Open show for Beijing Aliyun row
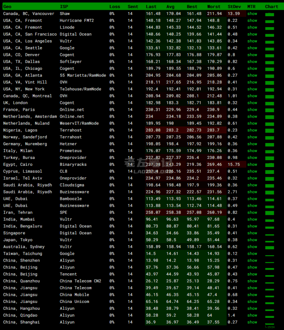The width and height of the screenshot is (284, 330). pos(252,267)
